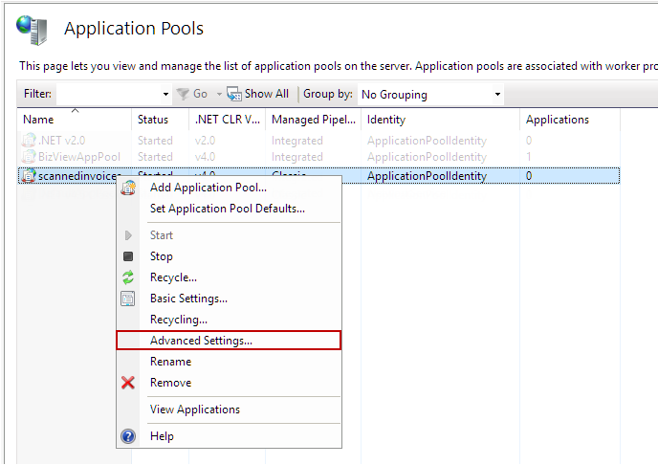Open Advanced Settings from context menu
658x465 pixels.
(x=201, y=341)
